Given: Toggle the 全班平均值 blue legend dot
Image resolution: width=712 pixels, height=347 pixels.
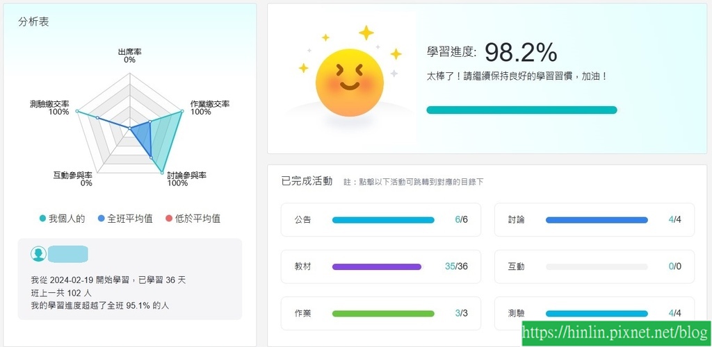Looking at the screenshot, I should pyautogui.click(x=102, y=219).
